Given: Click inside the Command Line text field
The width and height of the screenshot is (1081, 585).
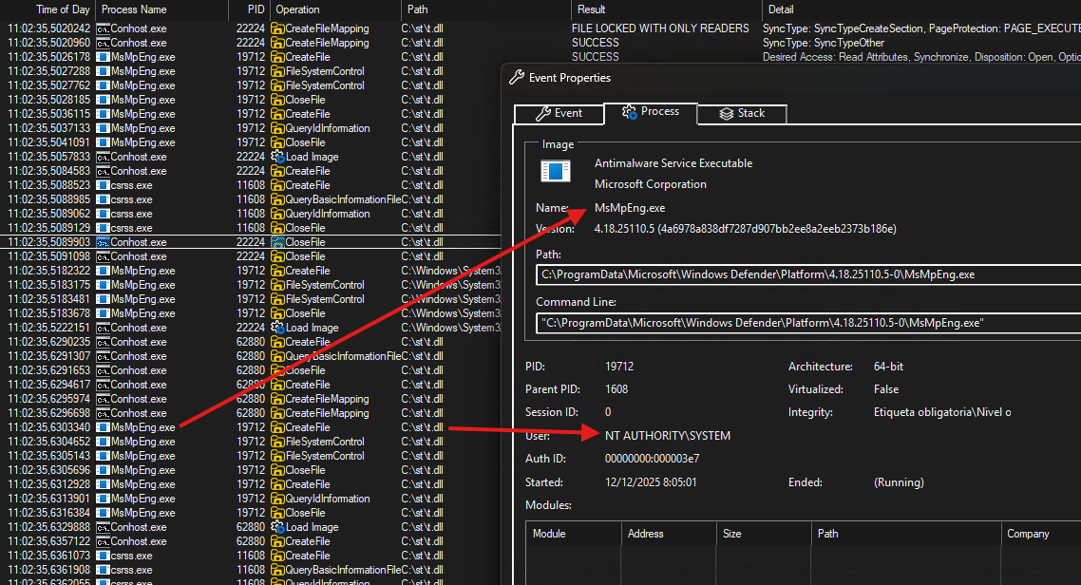Looking at the screenshot, I should pos(807,323).
